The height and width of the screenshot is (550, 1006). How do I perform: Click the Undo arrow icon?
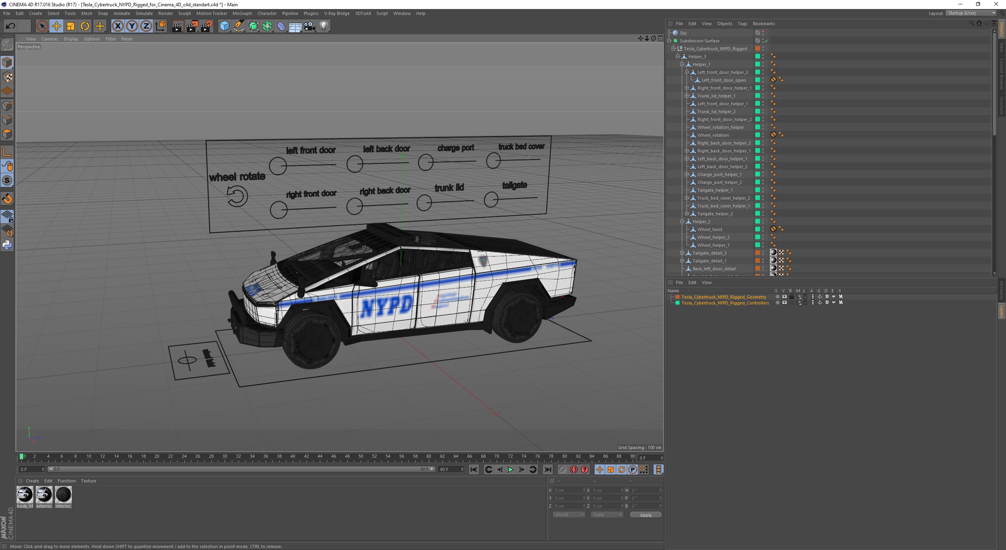(10, 26)
